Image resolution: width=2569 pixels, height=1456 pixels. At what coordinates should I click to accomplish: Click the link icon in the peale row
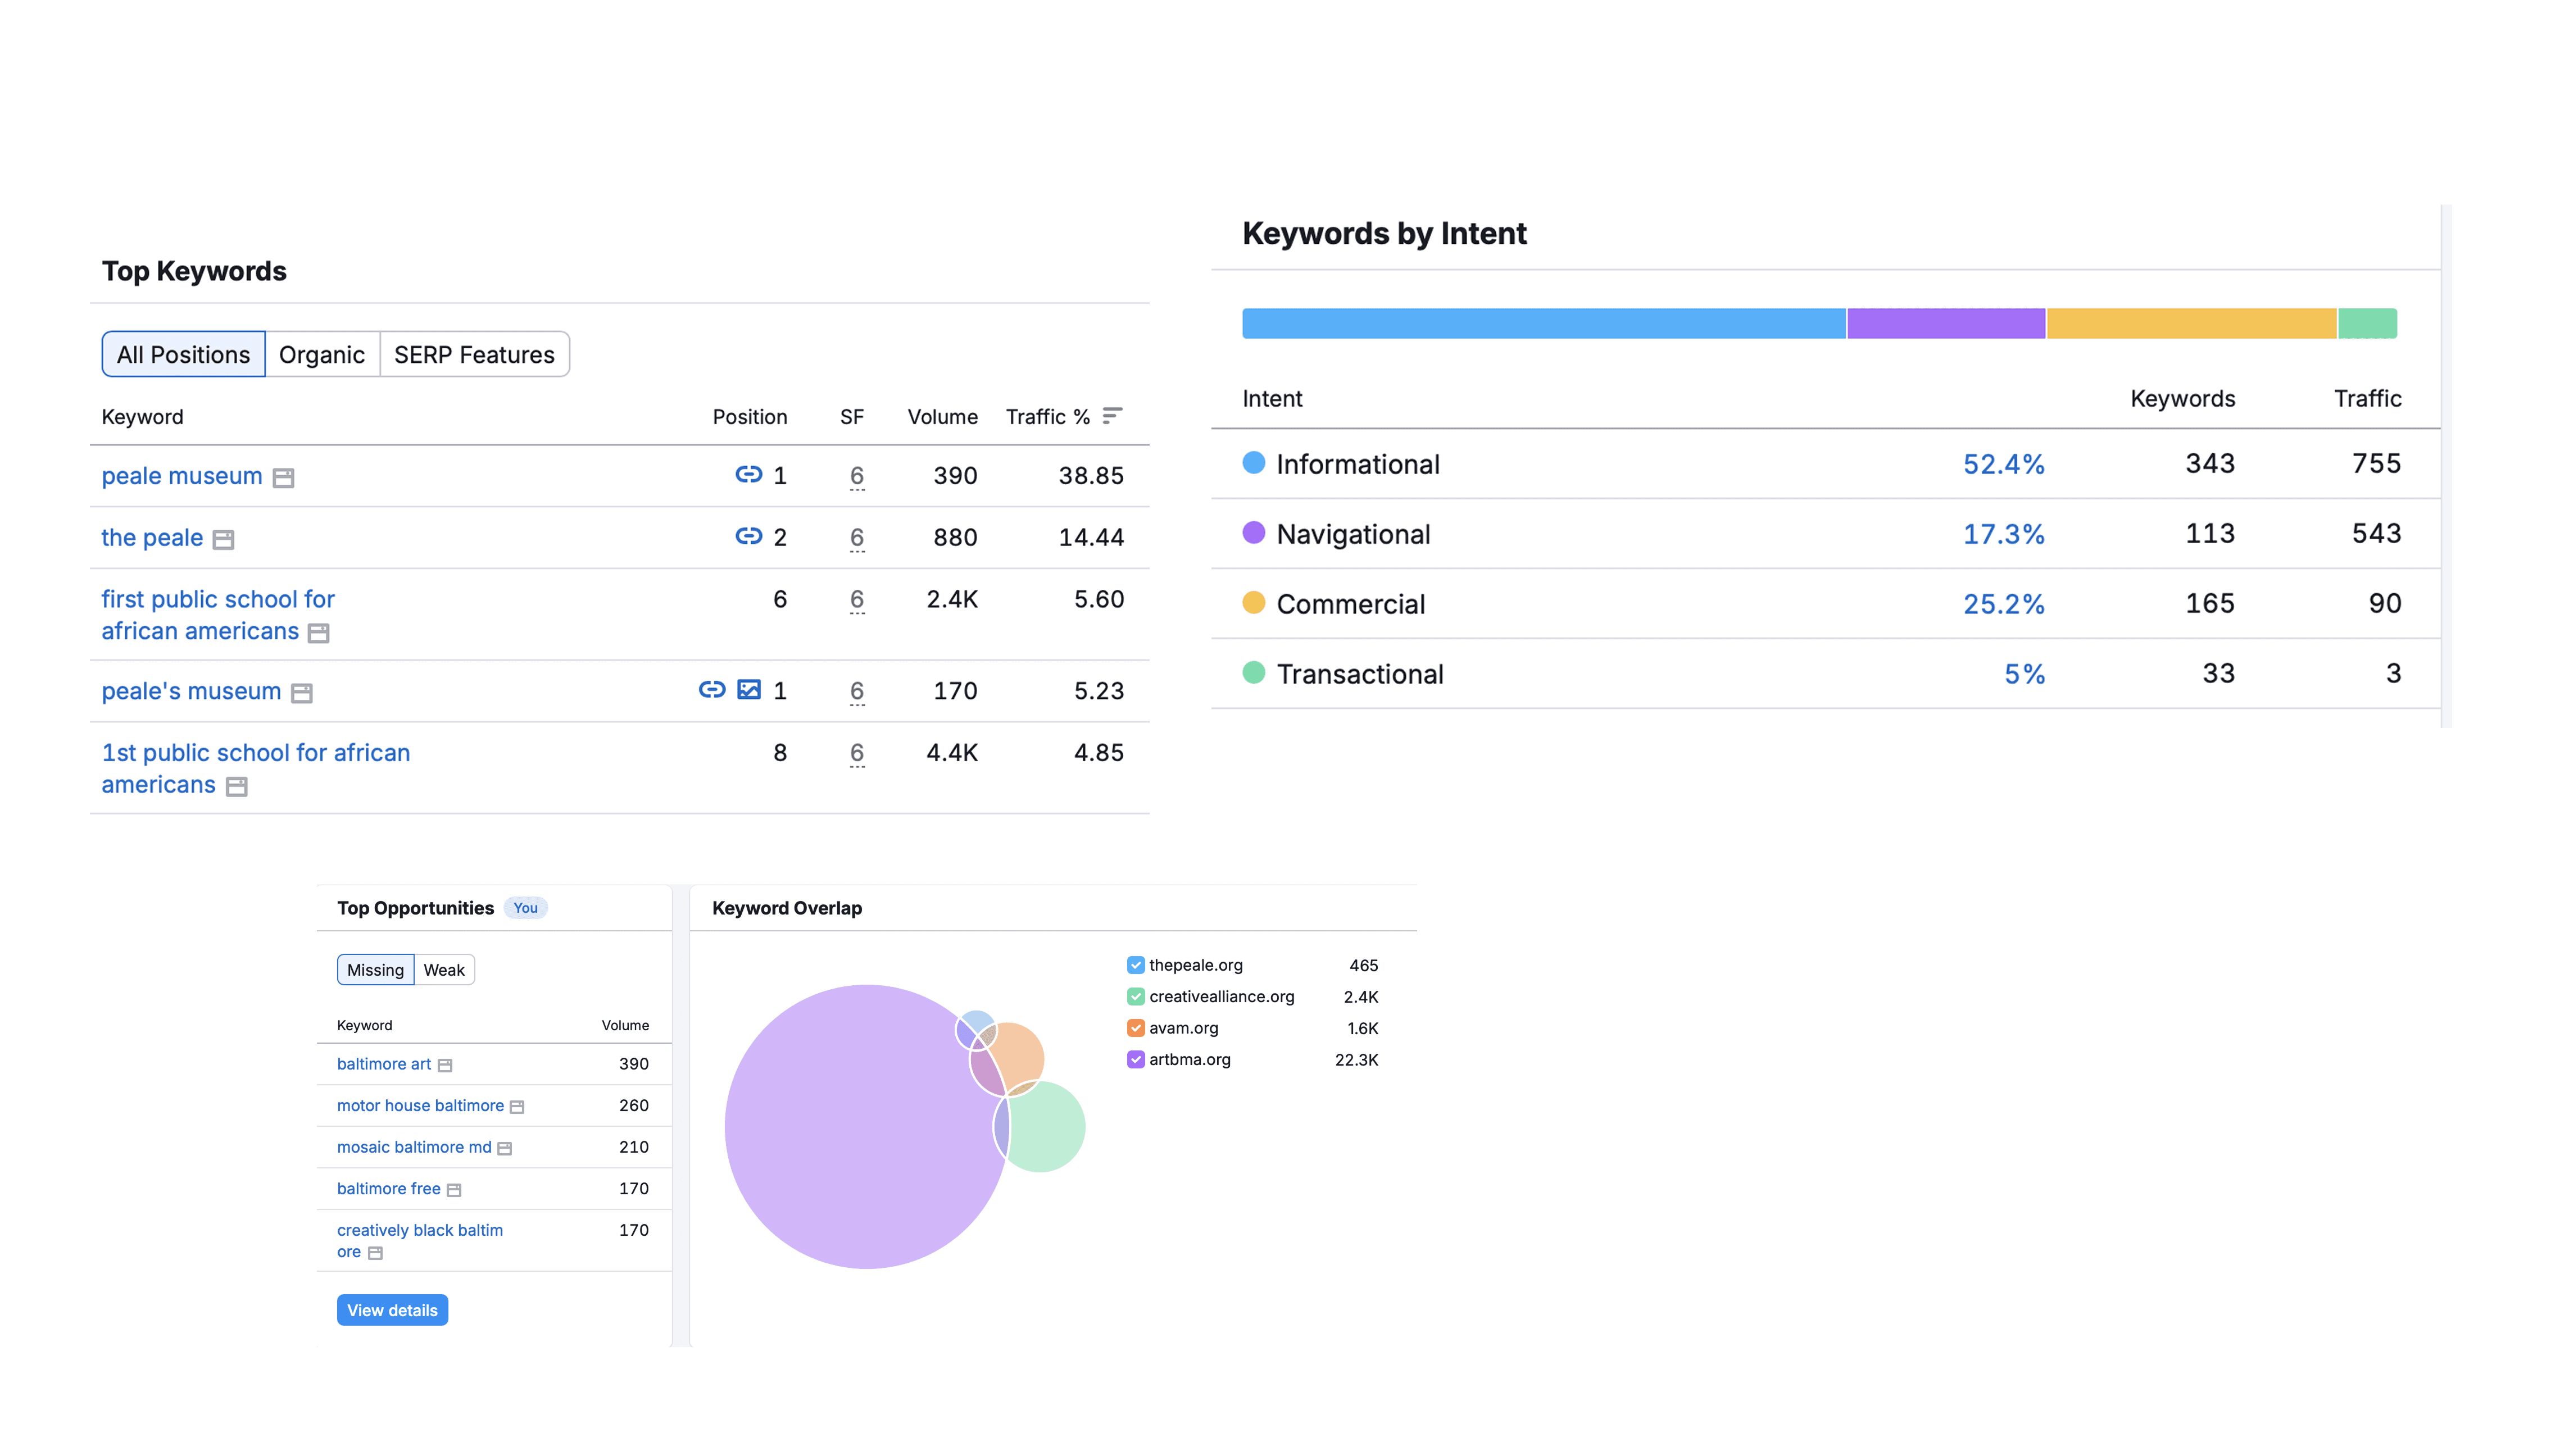click(x=748, y=537)
